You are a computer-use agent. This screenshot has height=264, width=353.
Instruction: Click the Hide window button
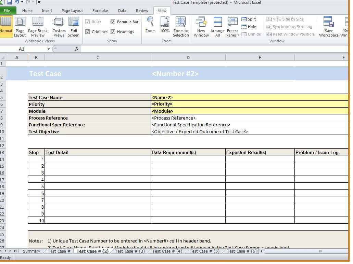249,27
